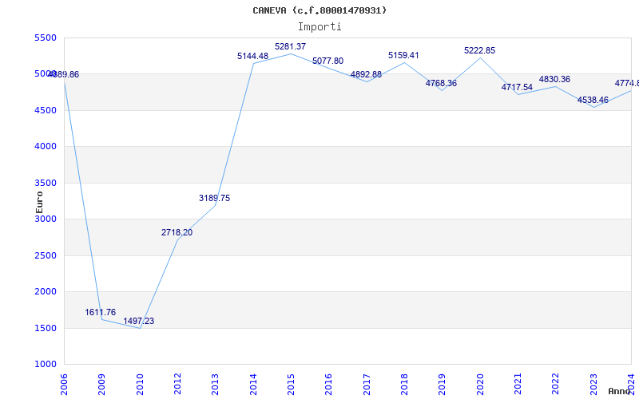Click the 2718.20 data value
Screen dimensions: 639x399
coord(177,232)
